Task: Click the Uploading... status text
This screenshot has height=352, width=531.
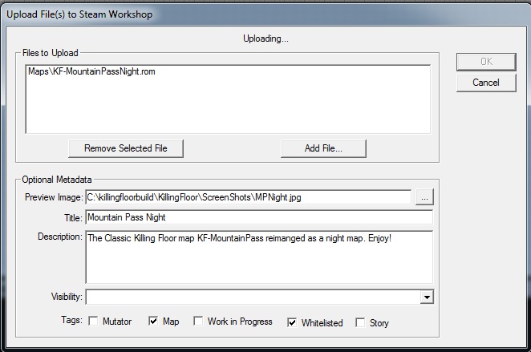Action: (x=265, y=38)
